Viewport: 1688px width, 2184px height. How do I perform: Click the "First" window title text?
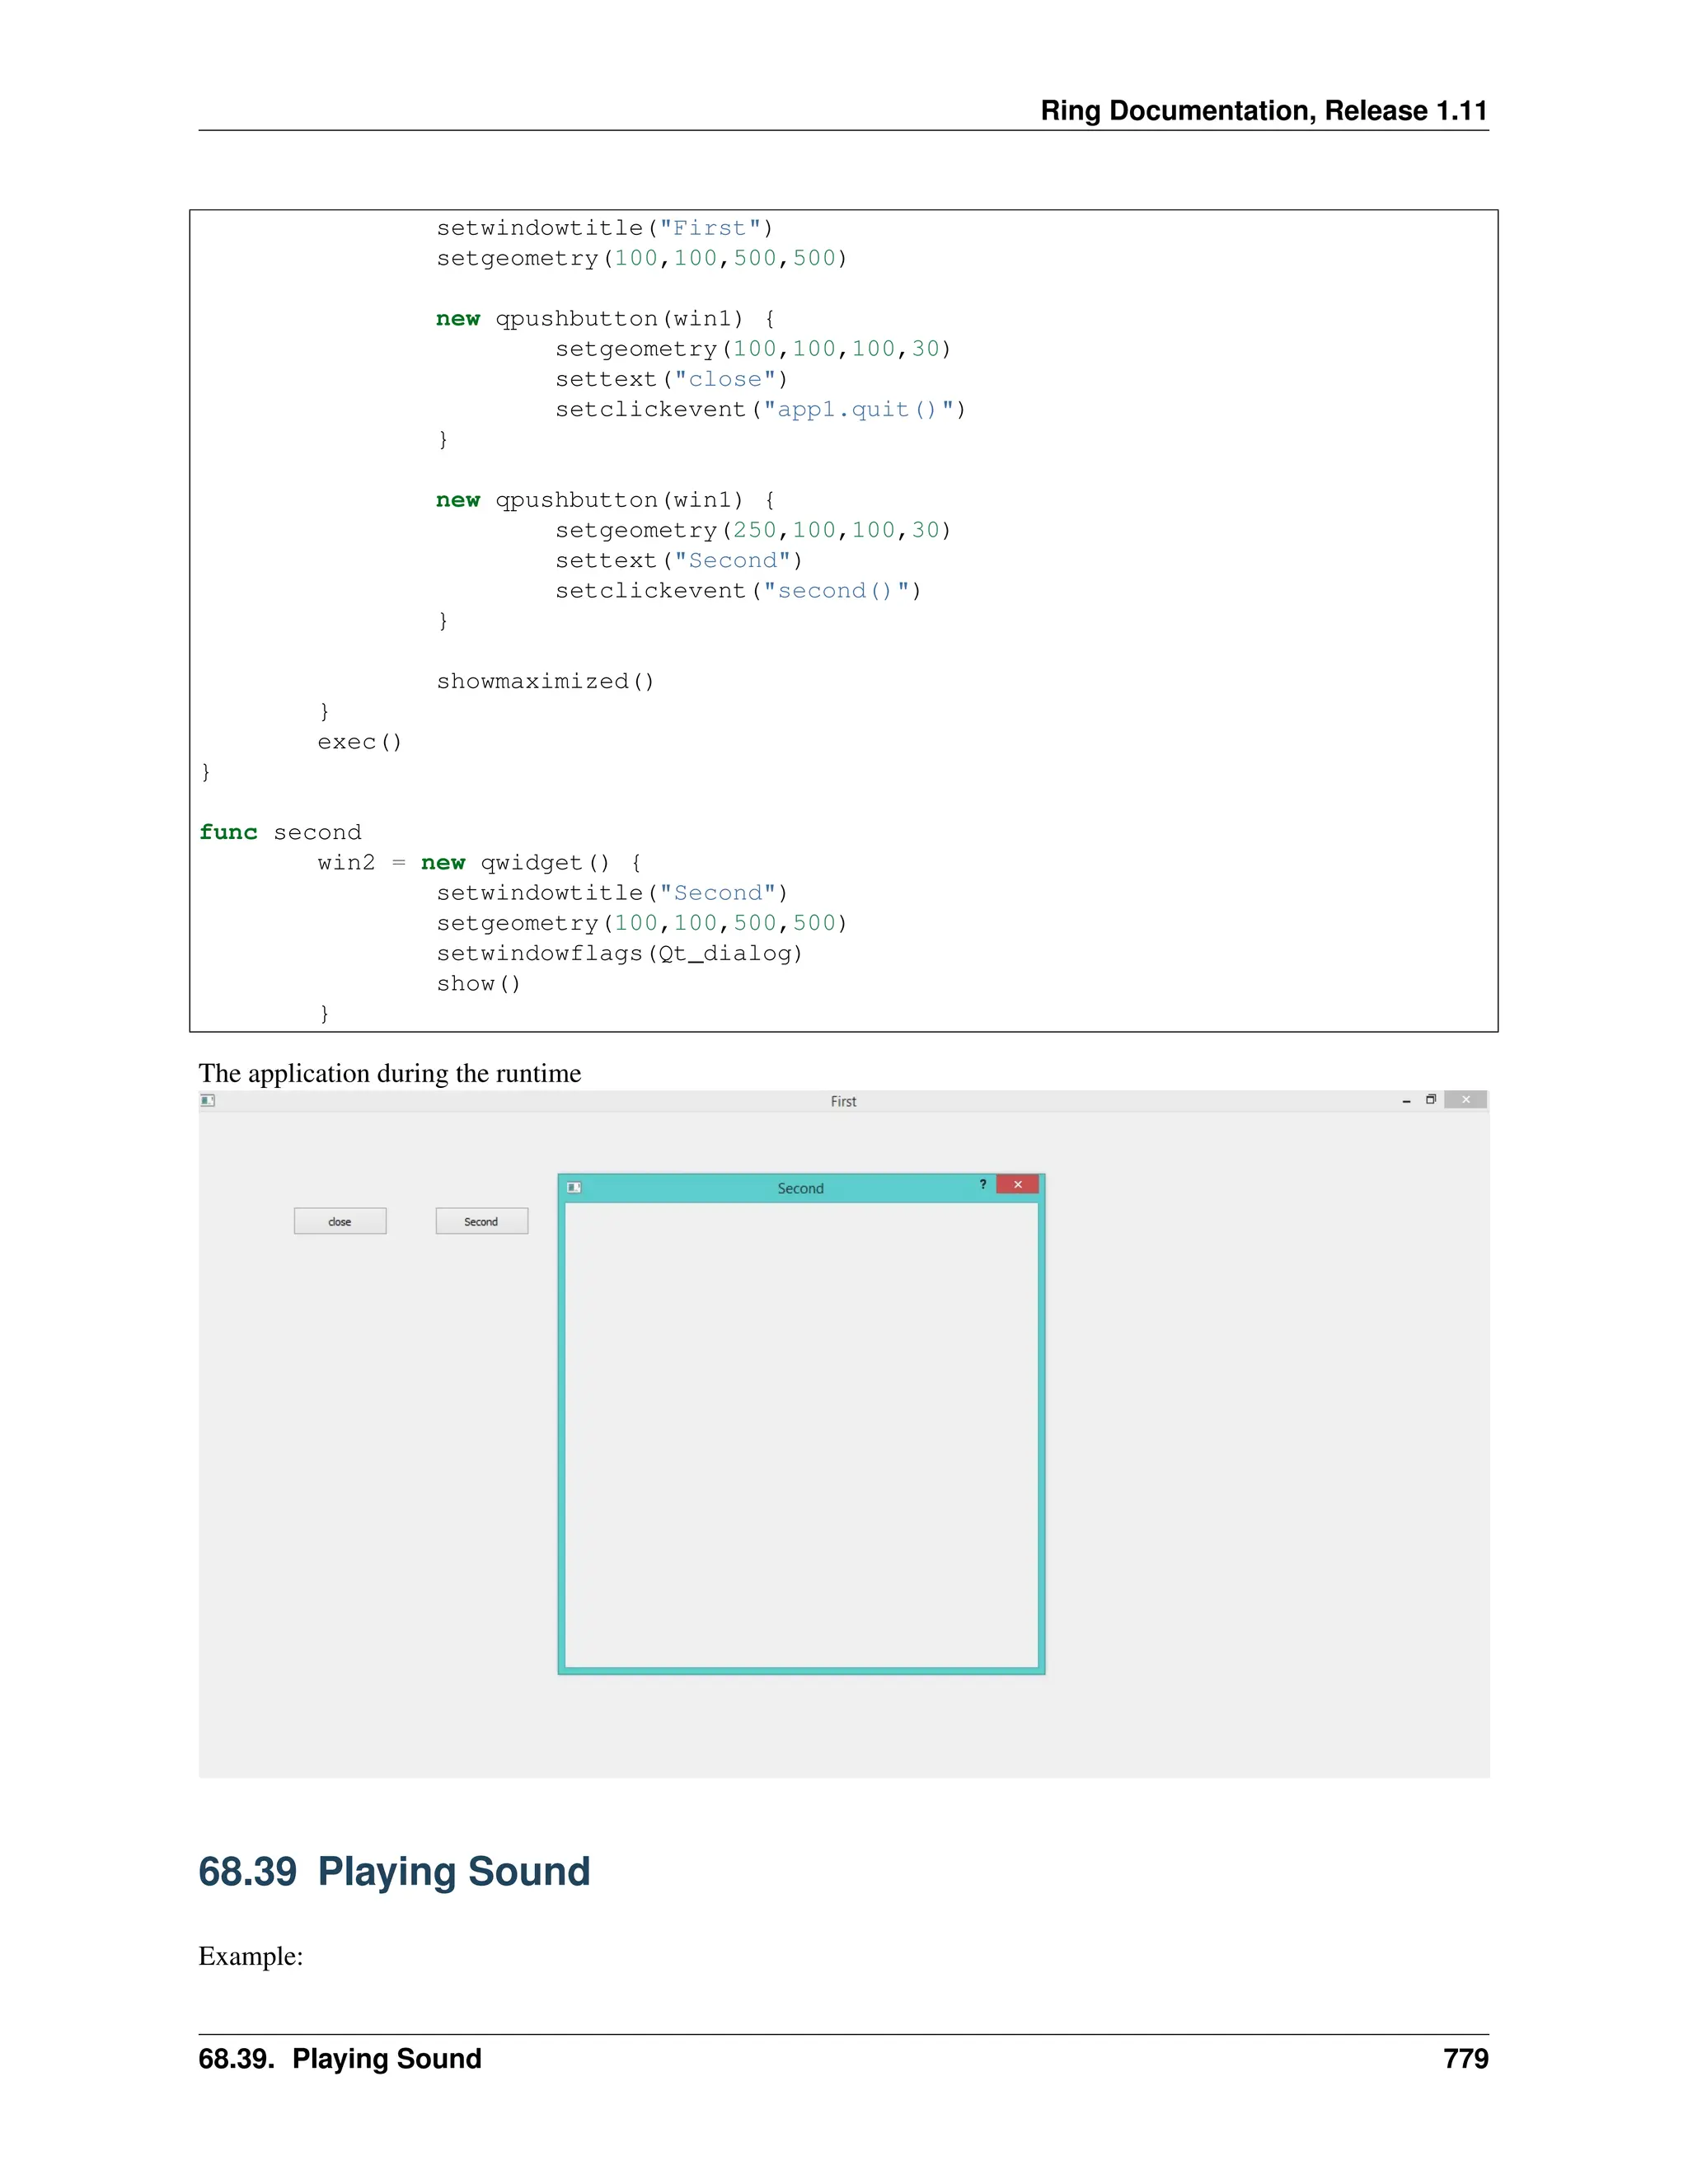tap(843, 1101)
